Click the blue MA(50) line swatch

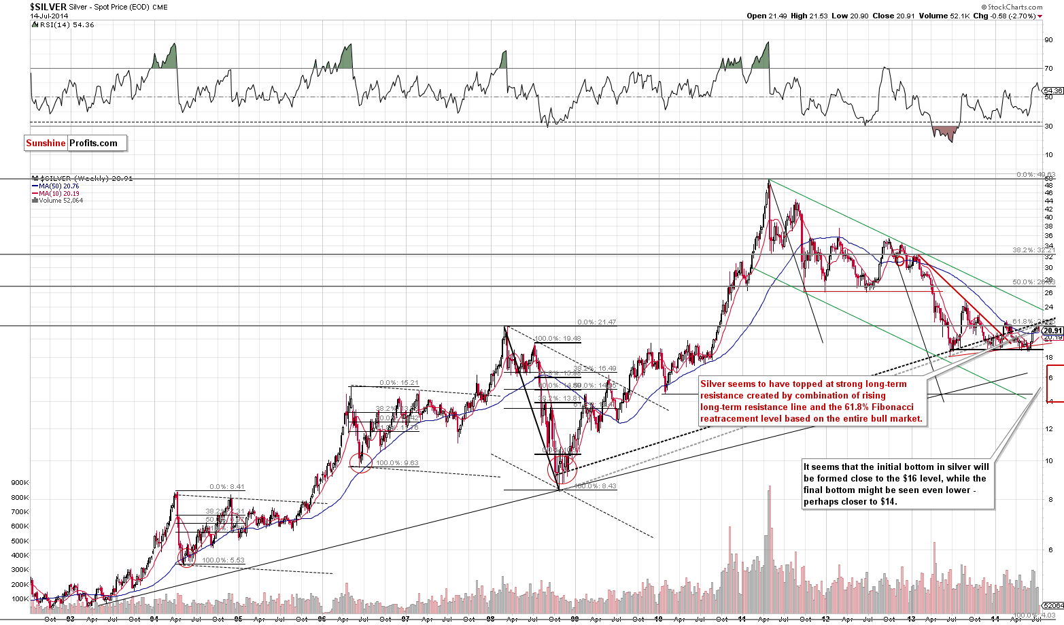[x=35, y=186]
